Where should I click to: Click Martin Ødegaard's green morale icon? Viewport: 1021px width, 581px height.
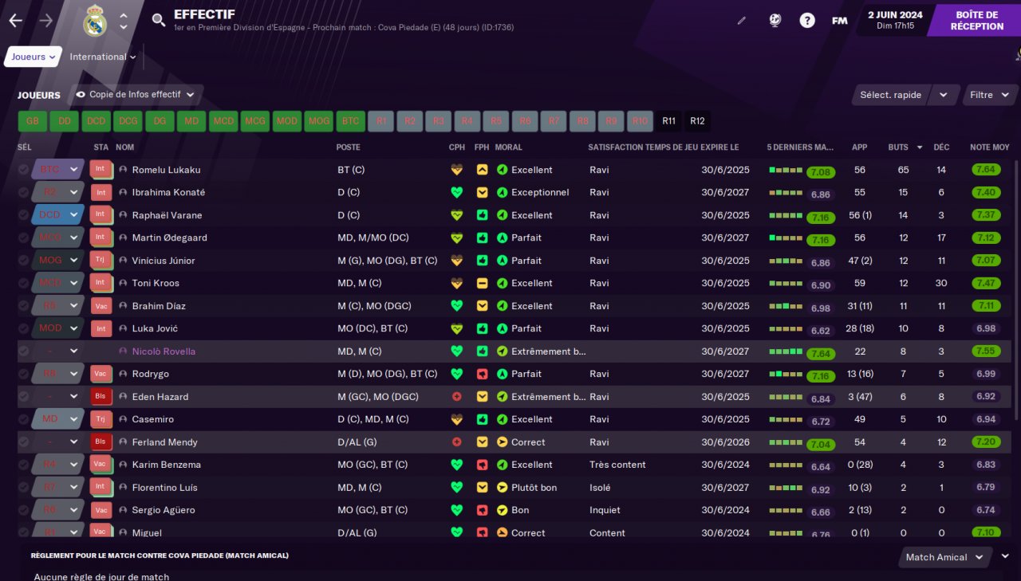(502, 238)
